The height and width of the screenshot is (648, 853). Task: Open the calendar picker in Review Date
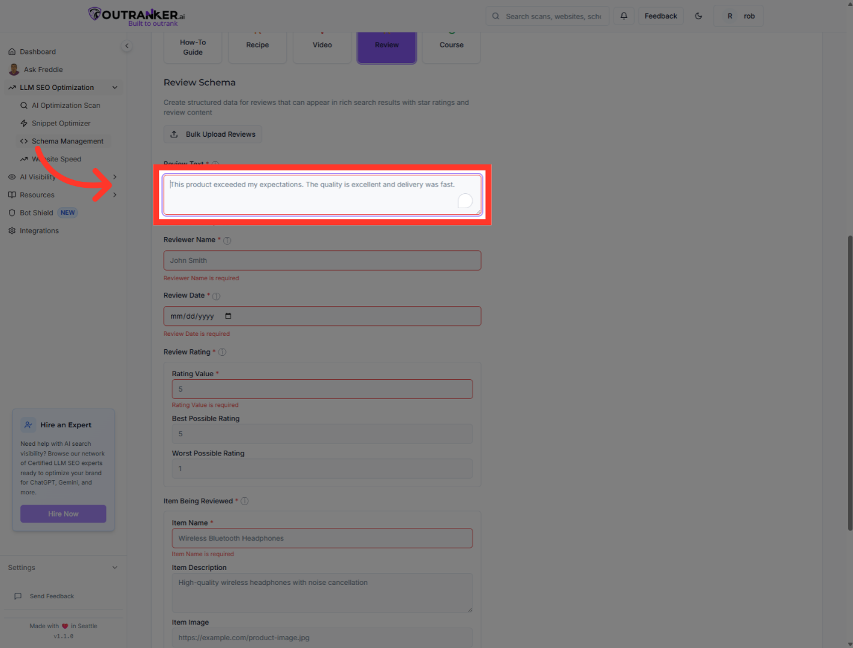tap(228, 316)
